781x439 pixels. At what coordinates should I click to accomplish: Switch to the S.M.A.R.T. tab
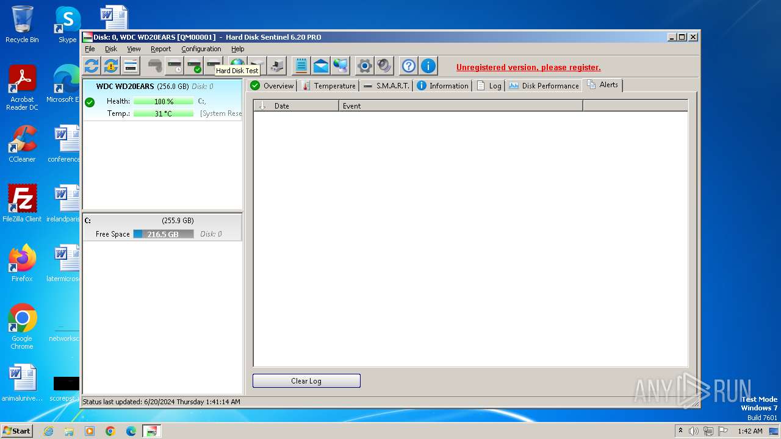pyautogui.click(x=386, y=86)
